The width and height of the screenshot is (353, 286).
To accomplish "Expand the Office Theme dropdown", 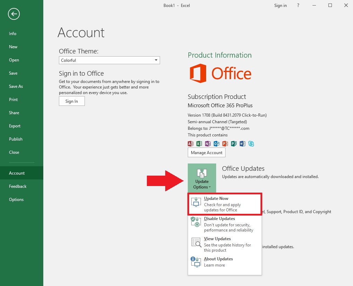I will (109, 60).
